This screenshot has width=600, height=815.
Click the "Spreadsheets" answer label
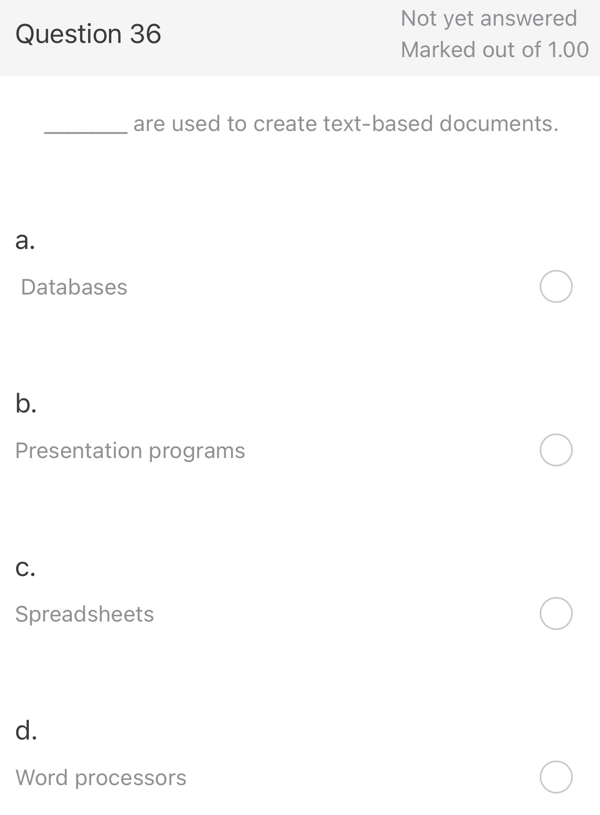click(84, 614)
